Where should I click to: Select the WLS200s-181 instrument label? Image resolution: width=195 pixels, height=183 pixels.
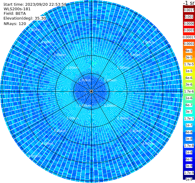17,9
